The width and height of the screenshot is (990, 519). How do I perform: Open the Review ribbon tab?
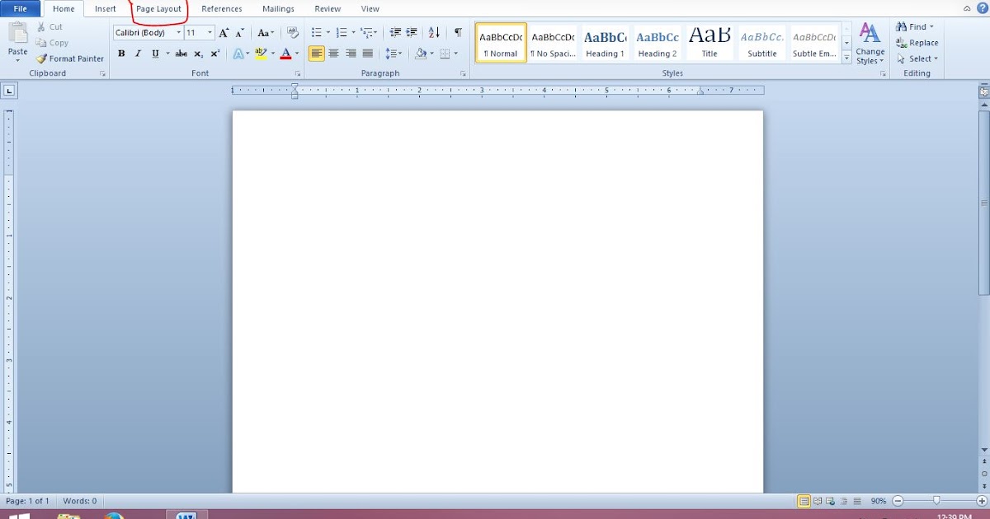[x=328, y=9]
